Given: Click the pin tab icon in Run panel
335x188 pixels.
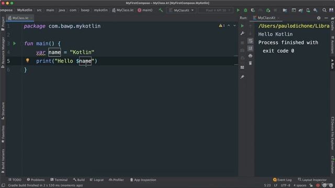Looking at the screenshot, I should tap(242, 77).
